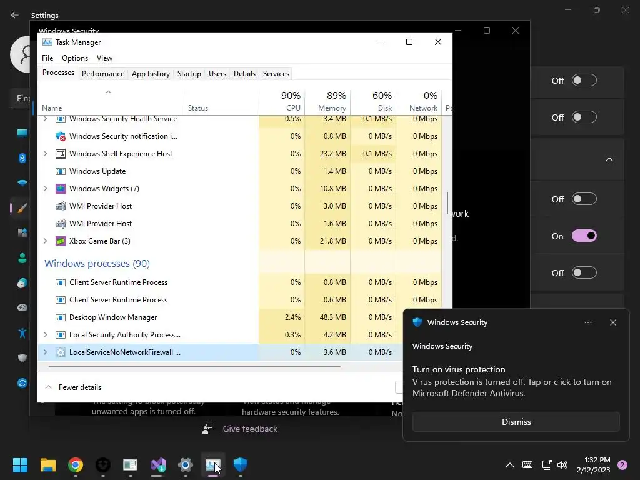640x480 pixels.
Task: Click the clock showing 1:32 PM
Action: point(597,460)
